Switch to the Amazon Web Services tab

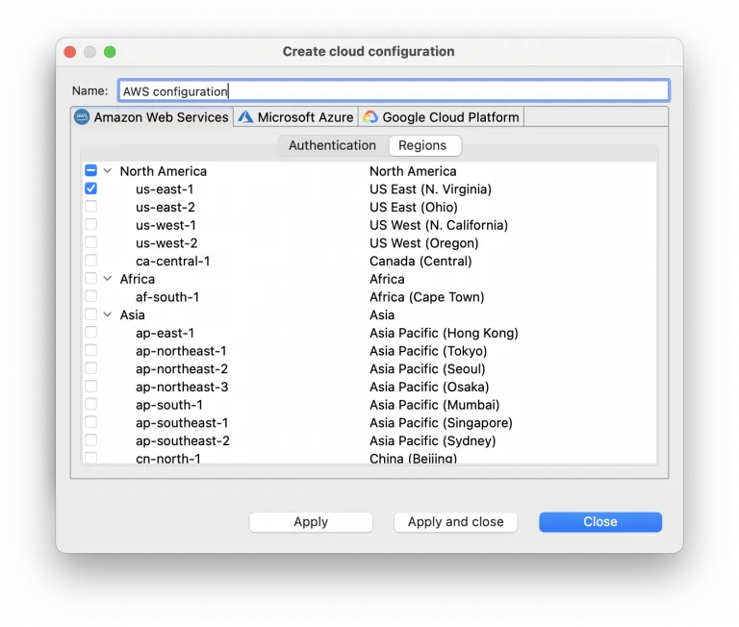[x=152, y=116]
